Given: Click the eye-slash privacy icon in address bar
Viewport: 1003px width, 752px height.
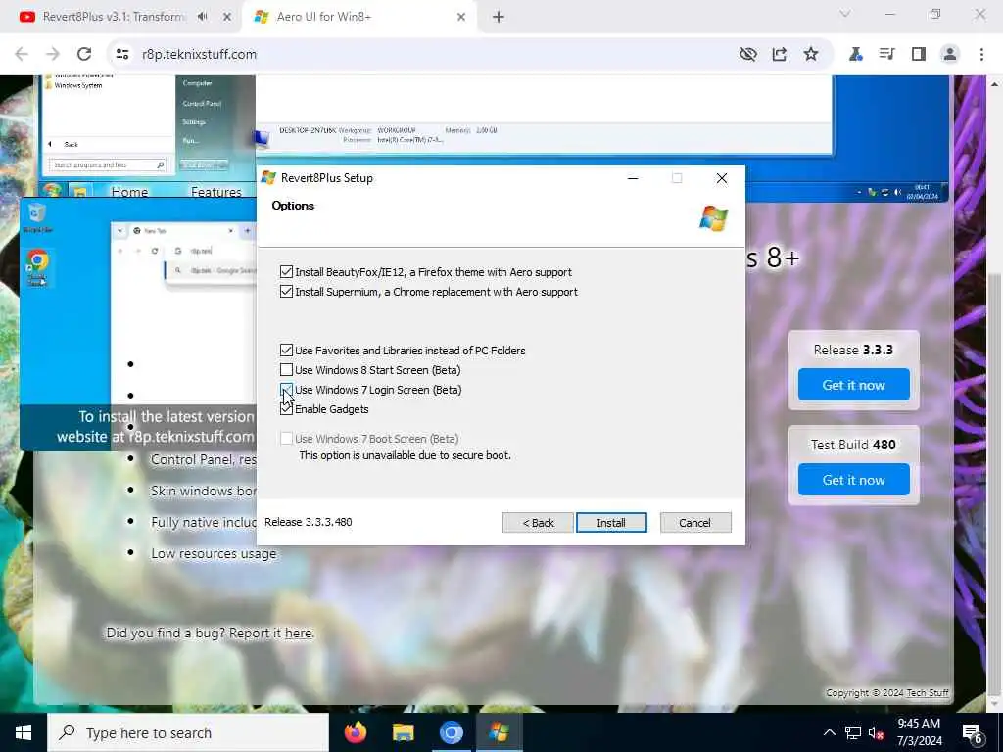Looking at the screenshot, I should pos(747,55).
